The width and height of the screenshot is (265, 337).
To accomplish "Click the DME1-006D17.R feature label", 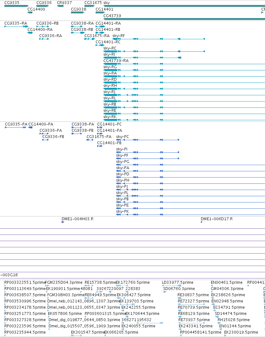I will click(x=217, y=219).
